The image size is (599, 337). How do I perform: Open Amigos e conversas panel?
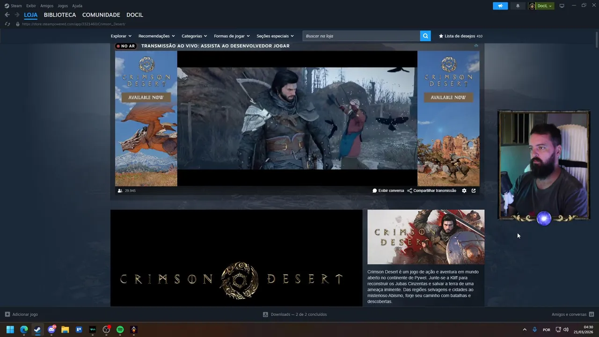(573, 315)
